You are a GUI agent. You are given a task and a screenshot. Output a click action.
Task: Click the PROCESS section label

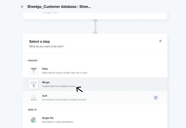pos(33,61)
